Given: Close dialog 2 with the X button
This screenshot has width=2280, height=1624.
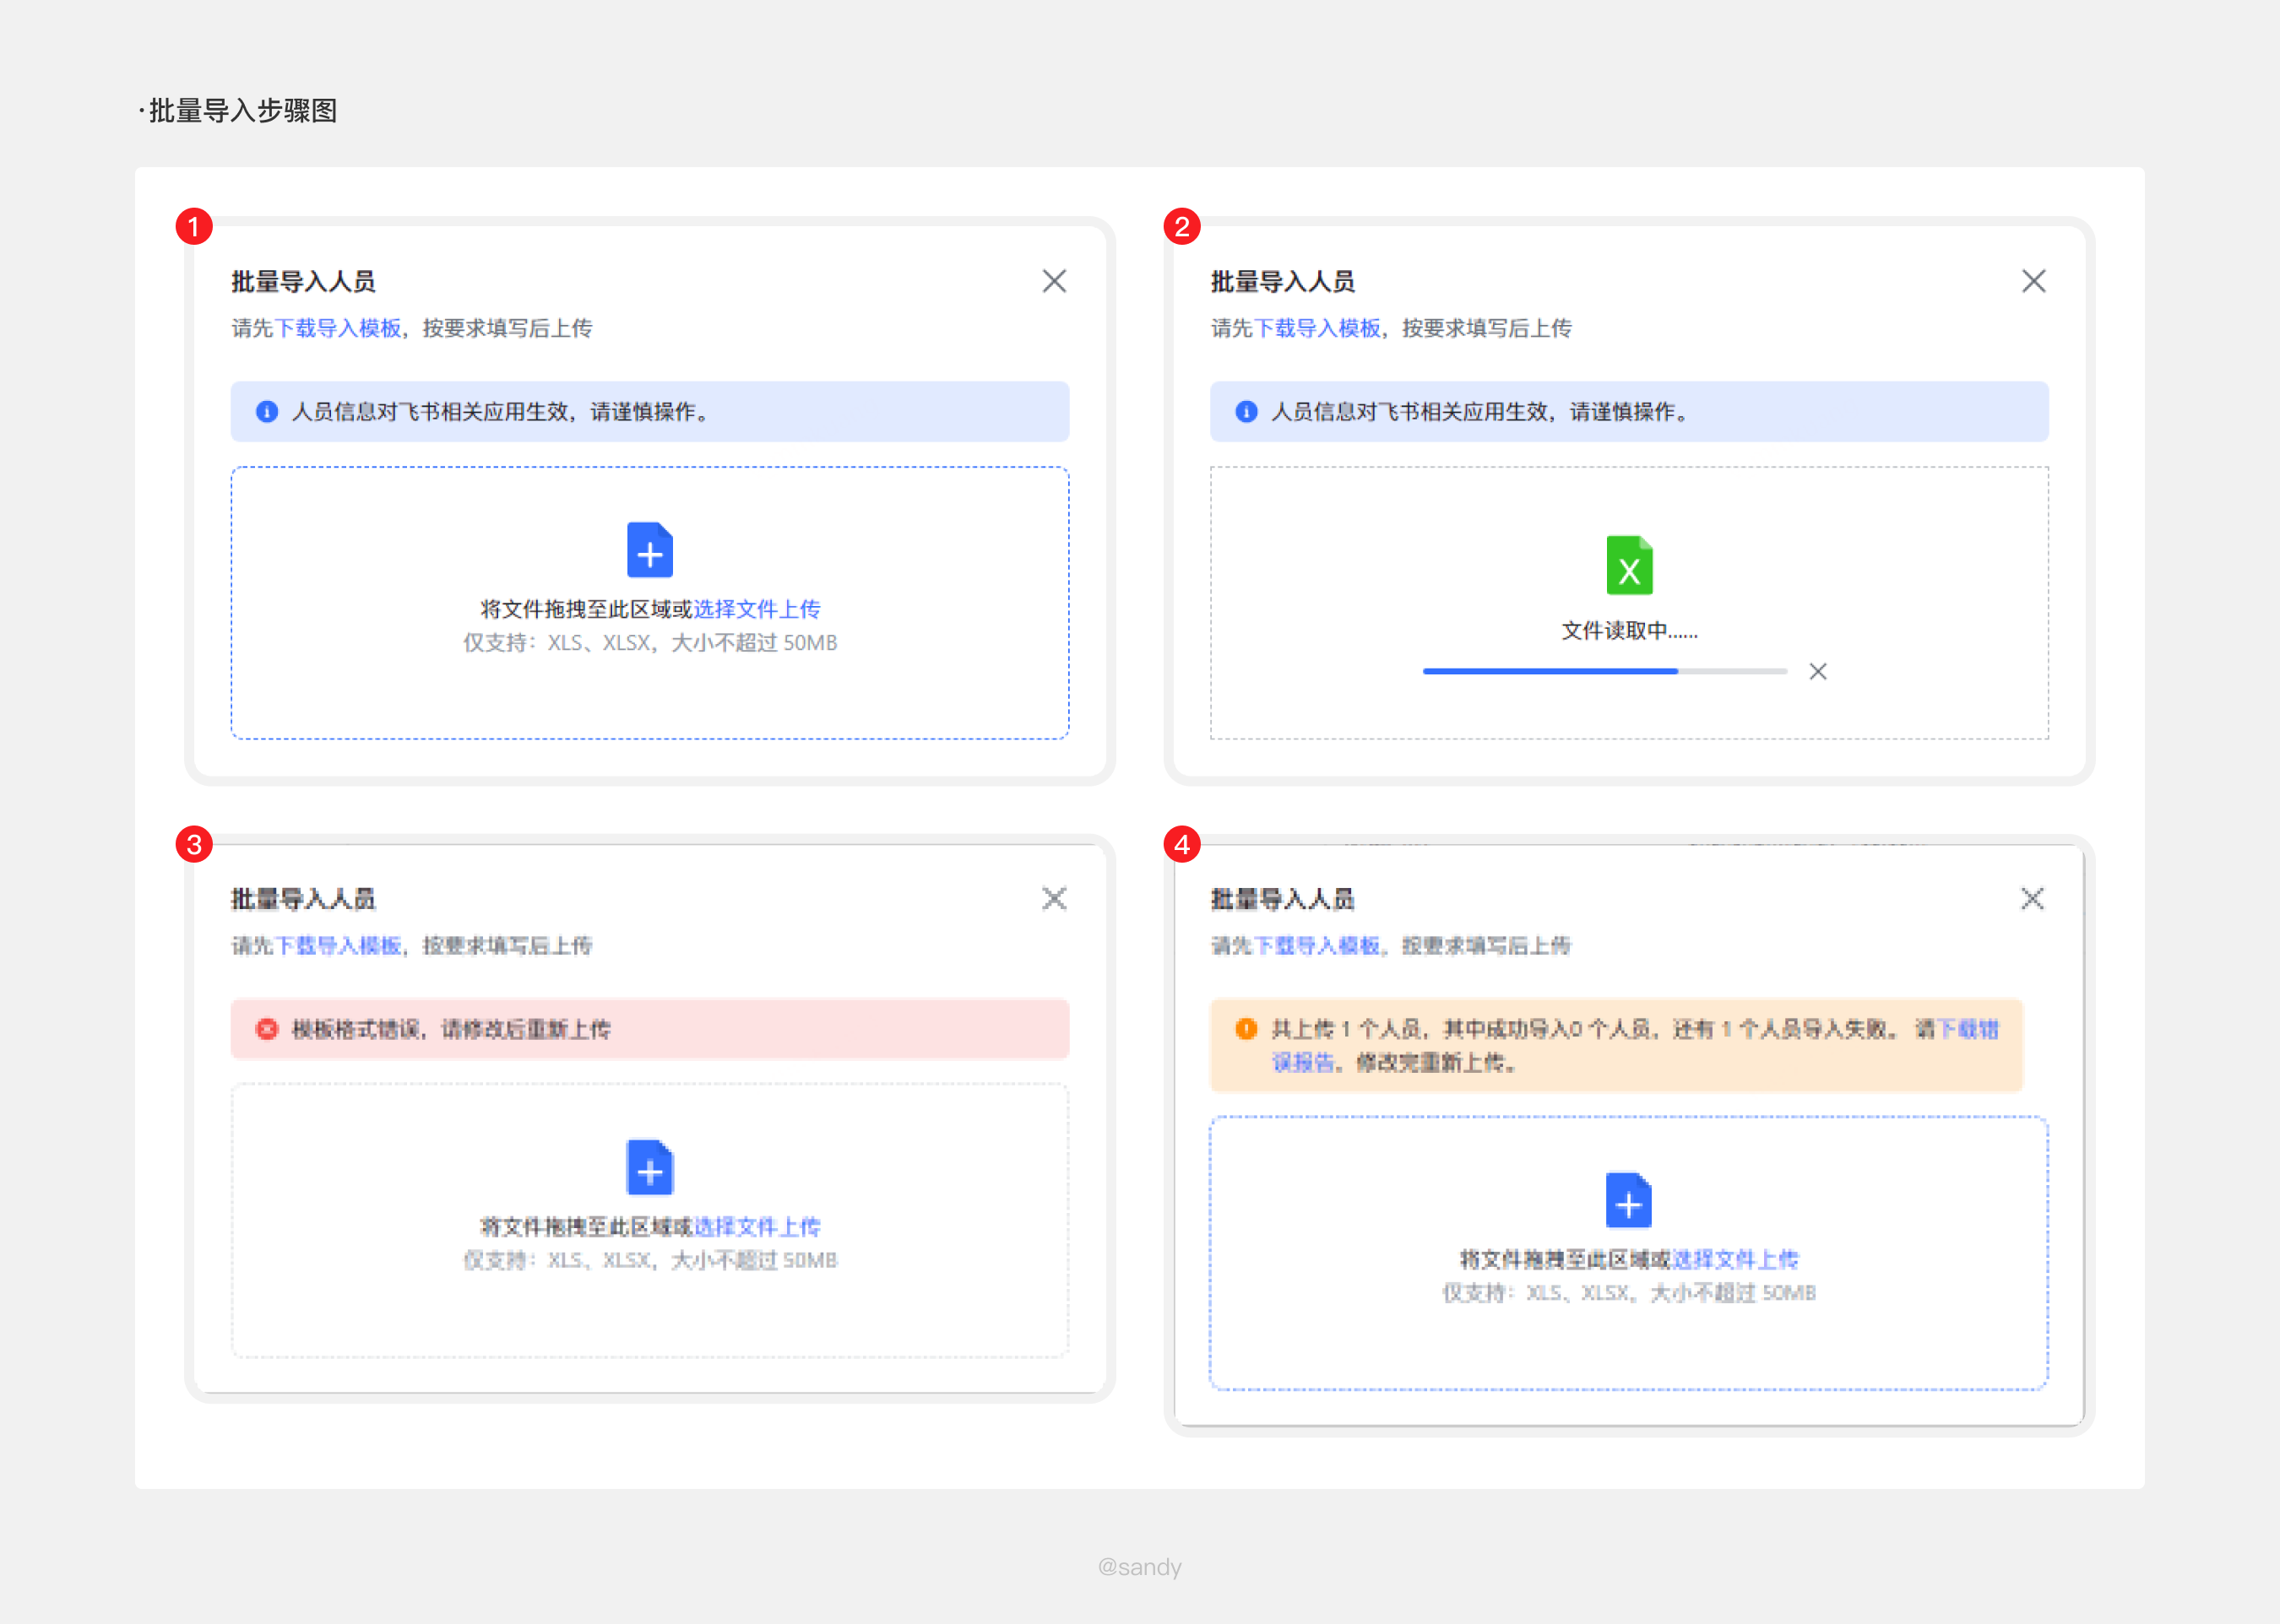Looking at the screenshot, I should click(2033, 281).
